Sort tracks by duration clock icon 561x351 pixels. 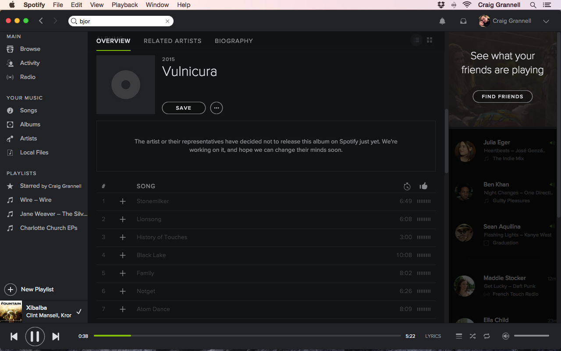click(407, 186)
